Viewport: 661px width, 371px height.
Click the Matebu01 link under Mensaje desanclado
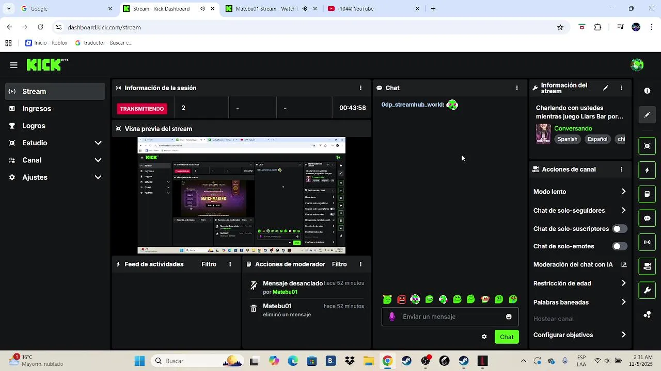[285, 292]
